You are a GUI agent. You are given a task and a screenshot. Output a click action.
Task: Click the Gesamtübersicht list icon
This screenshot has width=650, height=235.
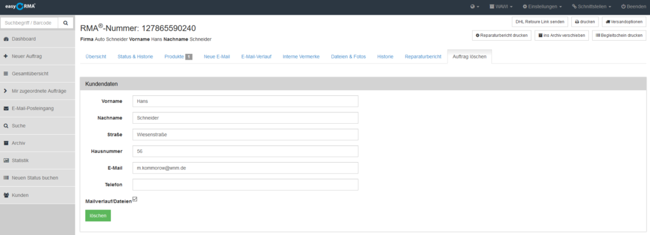[6, 74]
